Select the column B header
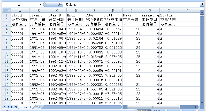 [39, 11]
